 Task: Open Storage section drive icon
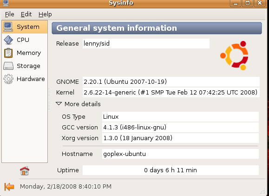(8, 66)
